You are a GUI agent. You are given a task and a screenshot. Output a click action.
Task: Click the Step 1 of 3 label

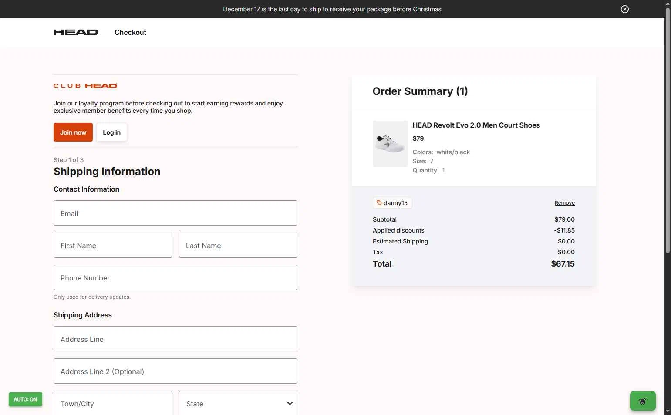68,160
